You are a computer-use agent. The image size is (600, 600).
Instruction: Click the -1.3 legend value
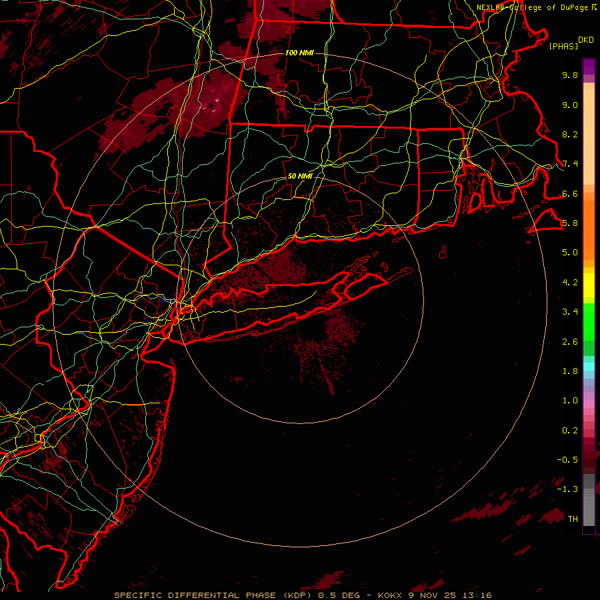click(x=567, y=489)
